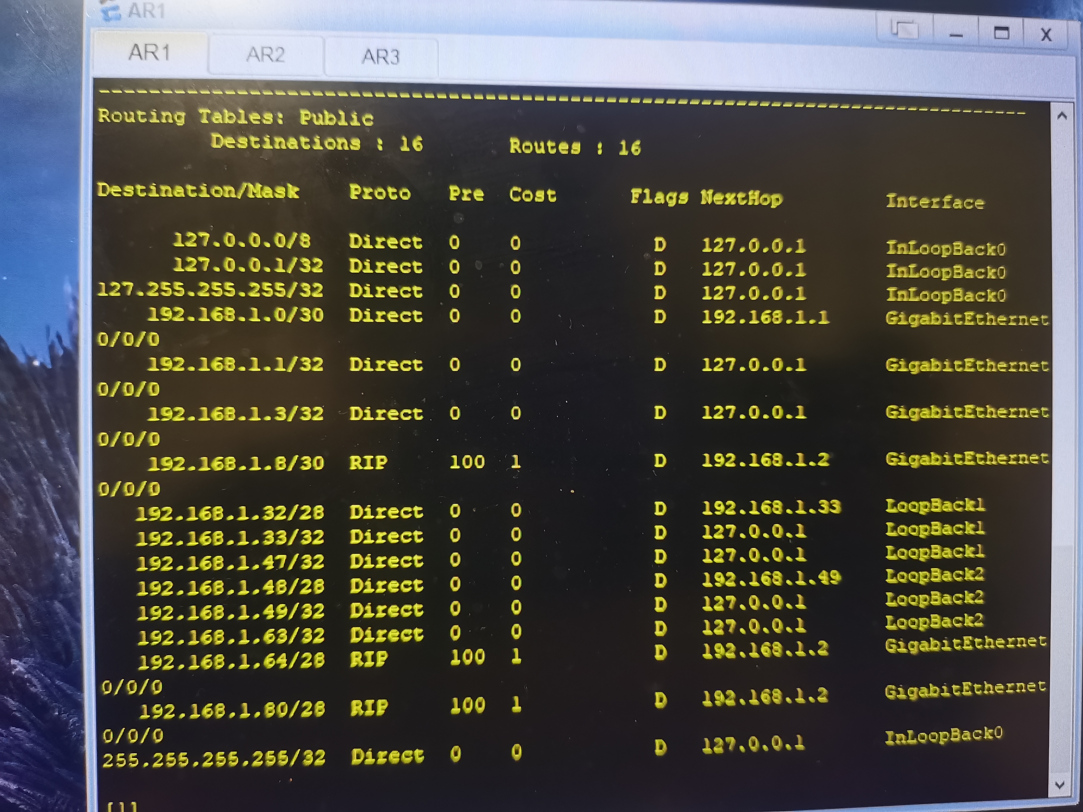Click destination 192.168.1.3/32
1083x812 pixels.
(235, 414)
